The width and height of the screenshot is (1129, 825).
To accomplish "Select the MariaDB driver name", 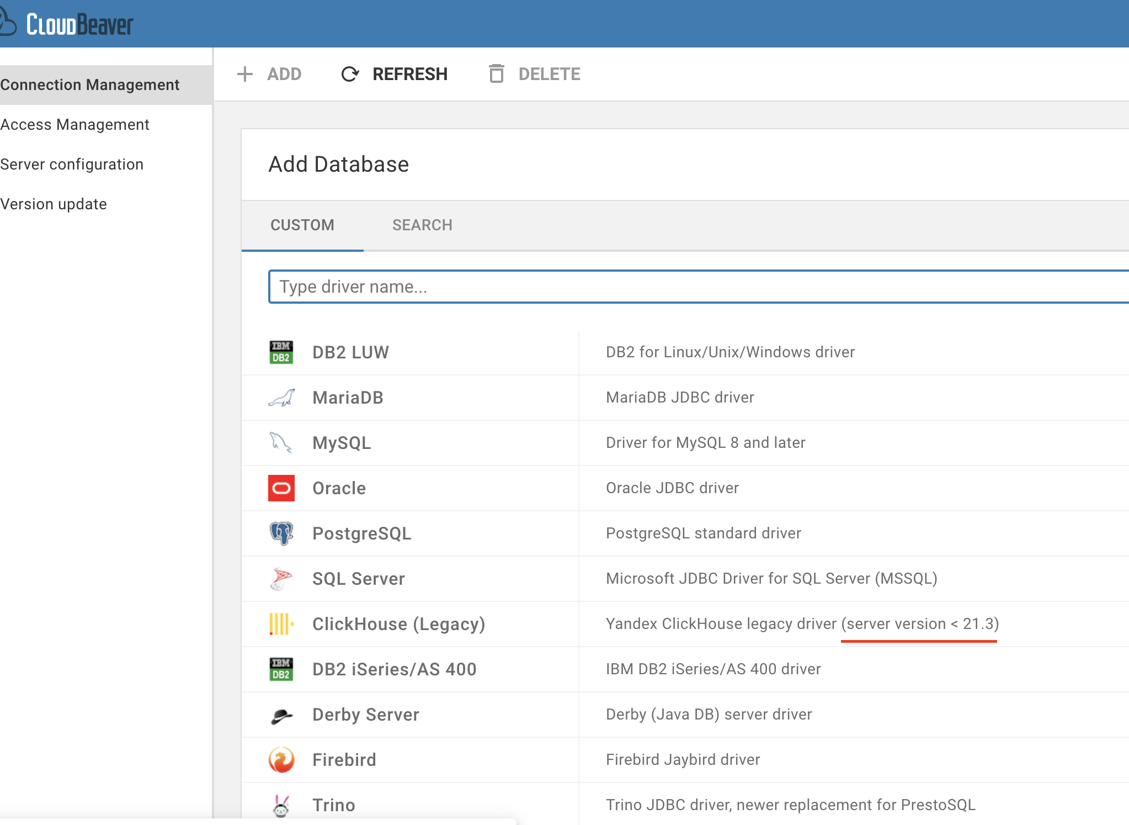I will click(348, 398).
